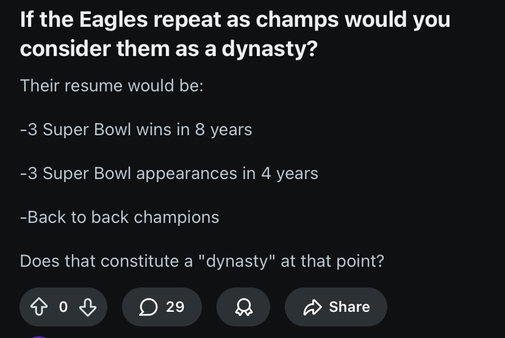Click the "Back to back champions" line
This screenshot has height=338, width=505.
(x=120, y=217)
